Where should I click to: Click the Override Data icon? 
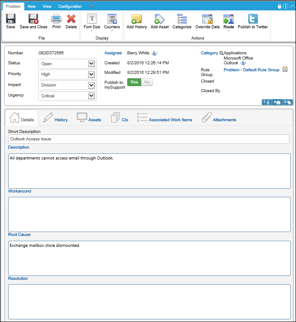tap(207, 19)
